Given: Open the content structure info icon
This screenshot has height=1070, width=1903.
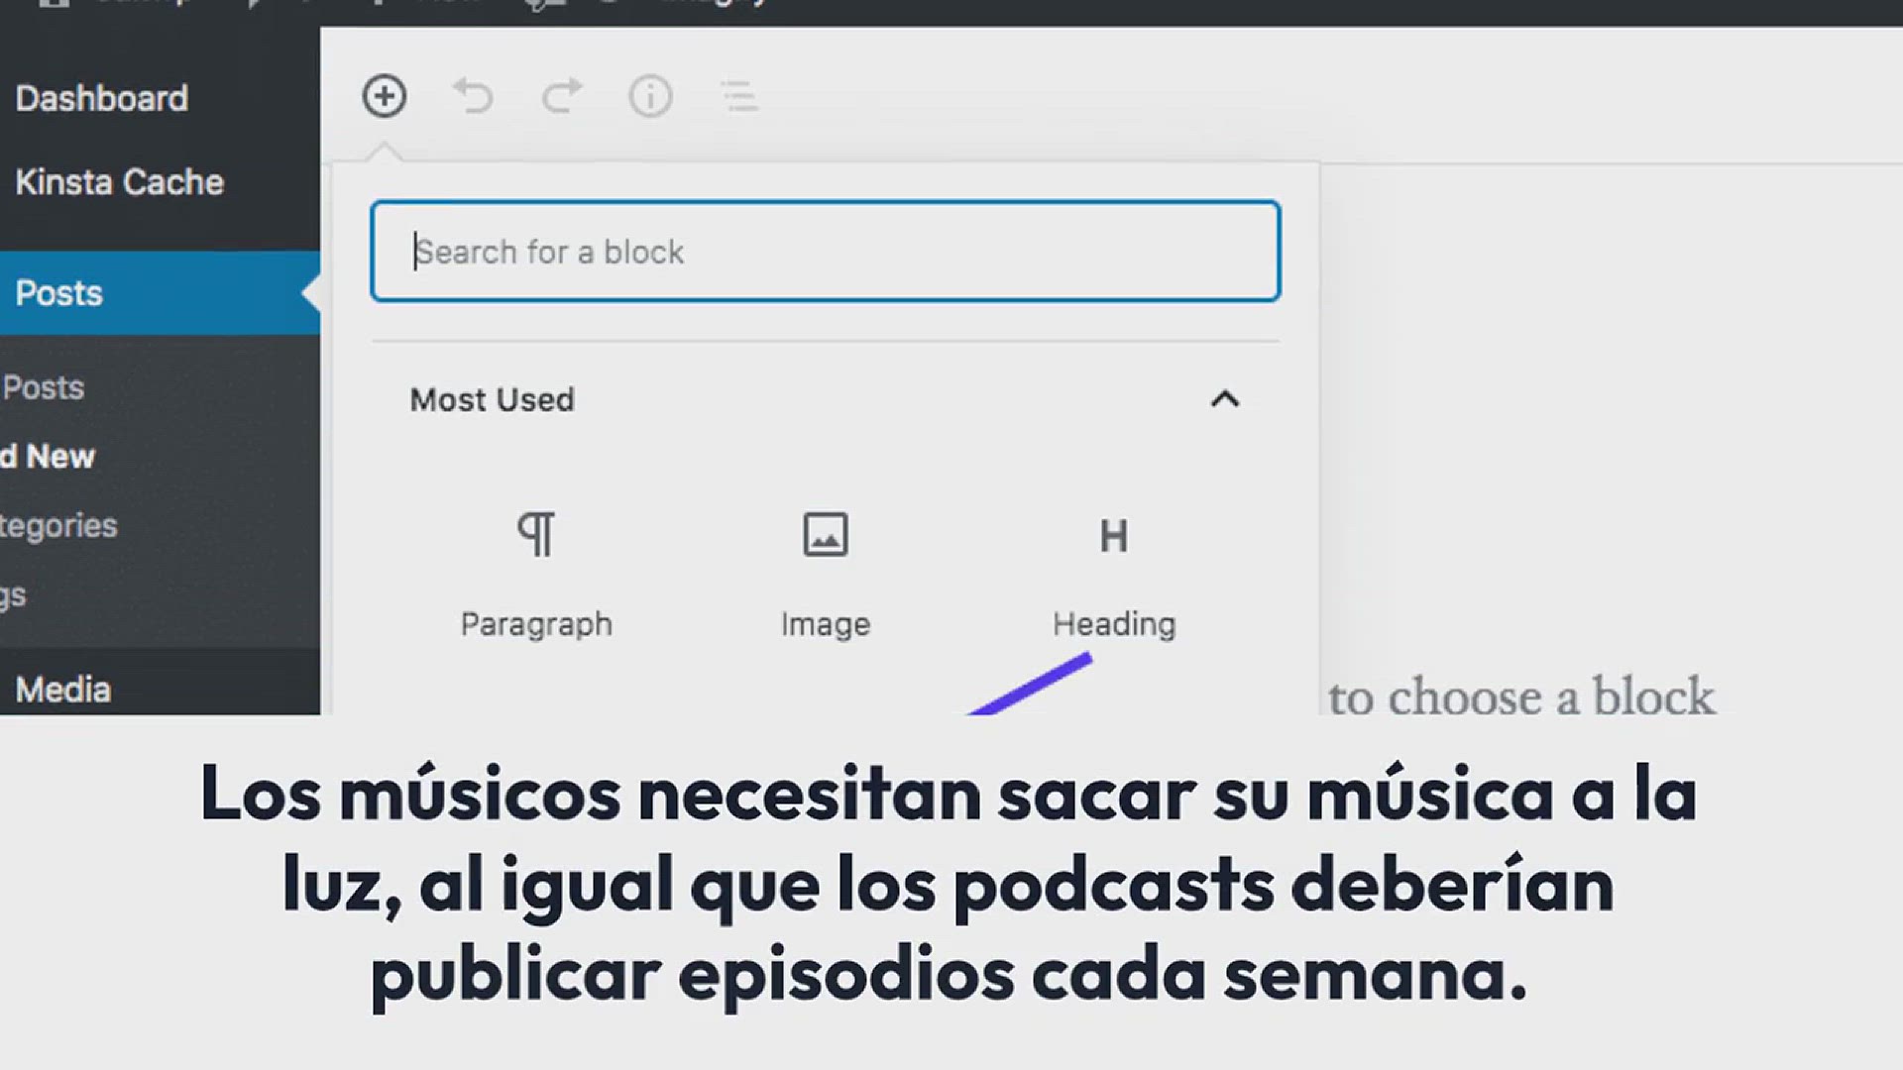Looking at the screenshot, I should tap(650, 96).
